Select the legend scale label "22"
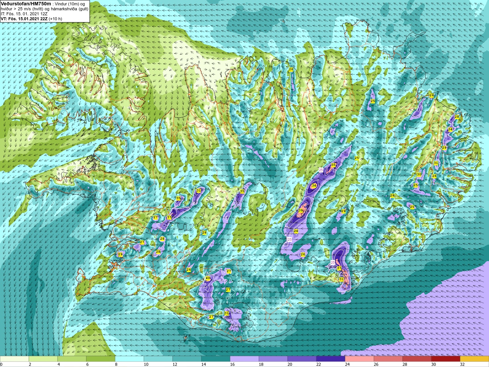Viewport: 489px width, 367px height. click(319, 364)
